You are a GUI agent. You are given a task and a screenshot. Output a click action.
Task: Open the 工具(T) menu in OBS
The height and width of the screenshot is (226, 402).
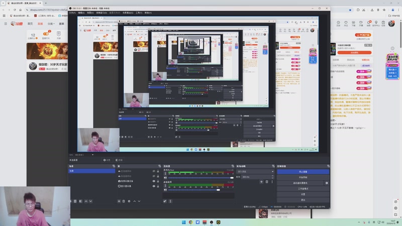tap(139, 13)
